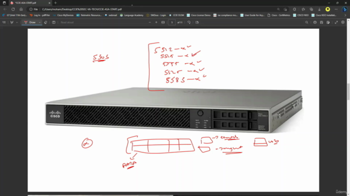Enter PDF full screen mode
This screenshot has width=350, height=196.
[336, 22]
